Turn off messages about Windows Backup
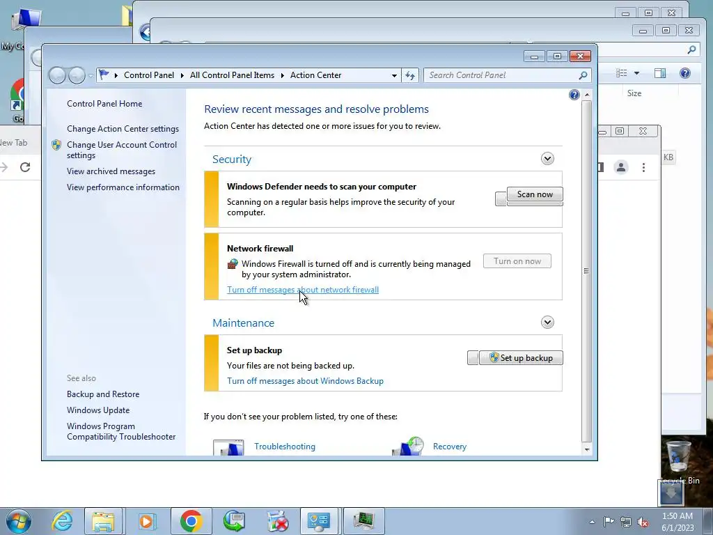The image size is (713, 535). [305, 381]
